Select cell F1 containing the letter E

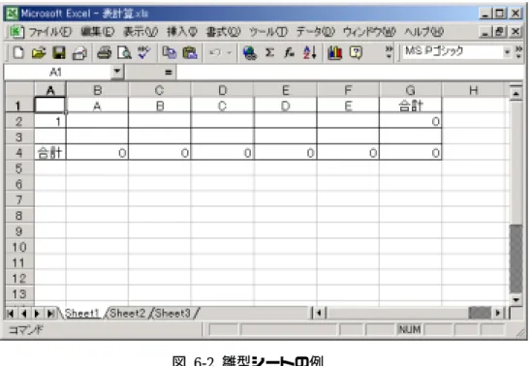tap(348, 106)
